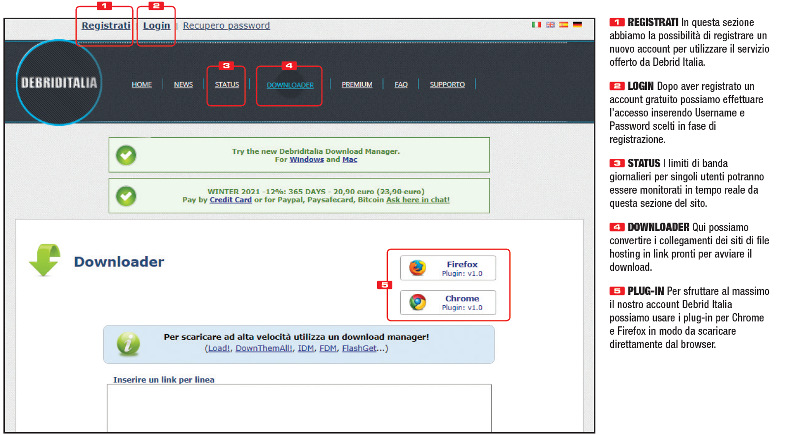
Task: Click checkmark icon beside Download Manager notice
Action: click(x=126, y=155)
